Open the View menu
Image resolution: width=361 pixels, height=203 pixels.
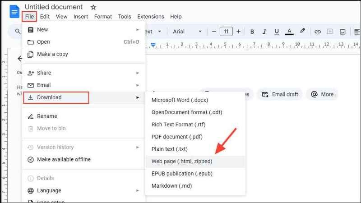pyautogui.click(x=61, y=17)
